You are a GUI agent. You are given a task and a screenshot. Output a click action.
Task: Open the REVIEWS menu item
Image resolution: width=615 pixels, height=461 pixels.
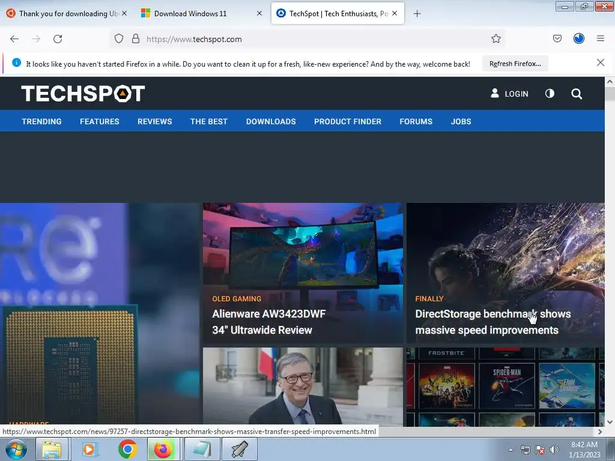154,121
